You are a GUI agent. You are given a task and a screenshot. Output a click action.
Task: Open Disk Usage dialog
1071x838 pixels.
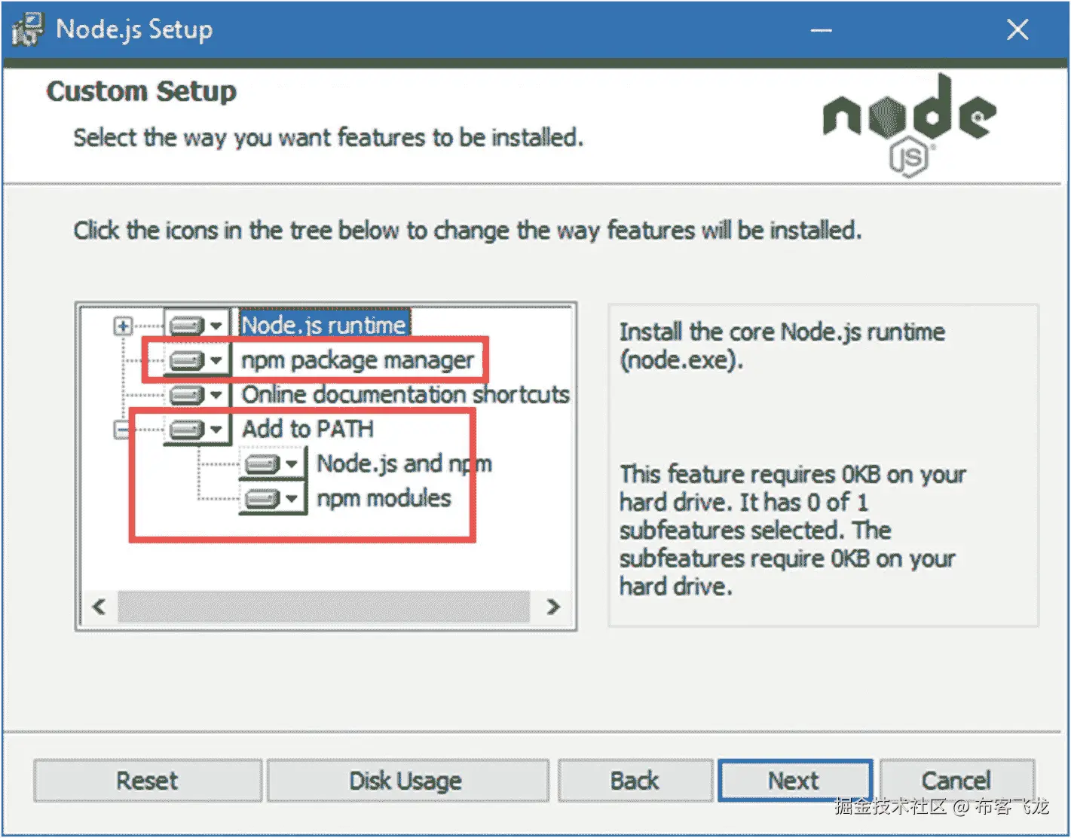407,781
